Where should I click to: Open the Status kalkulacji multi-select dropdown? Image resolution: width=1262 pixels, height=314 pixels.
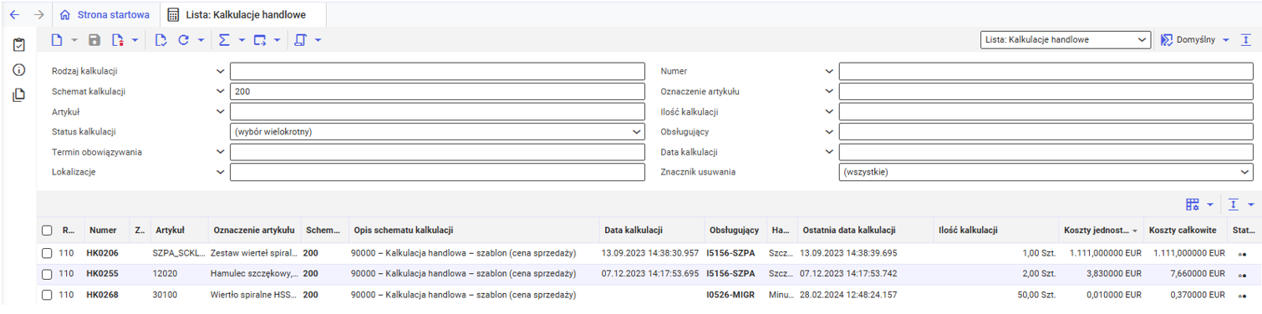click(x=437, y=132)
